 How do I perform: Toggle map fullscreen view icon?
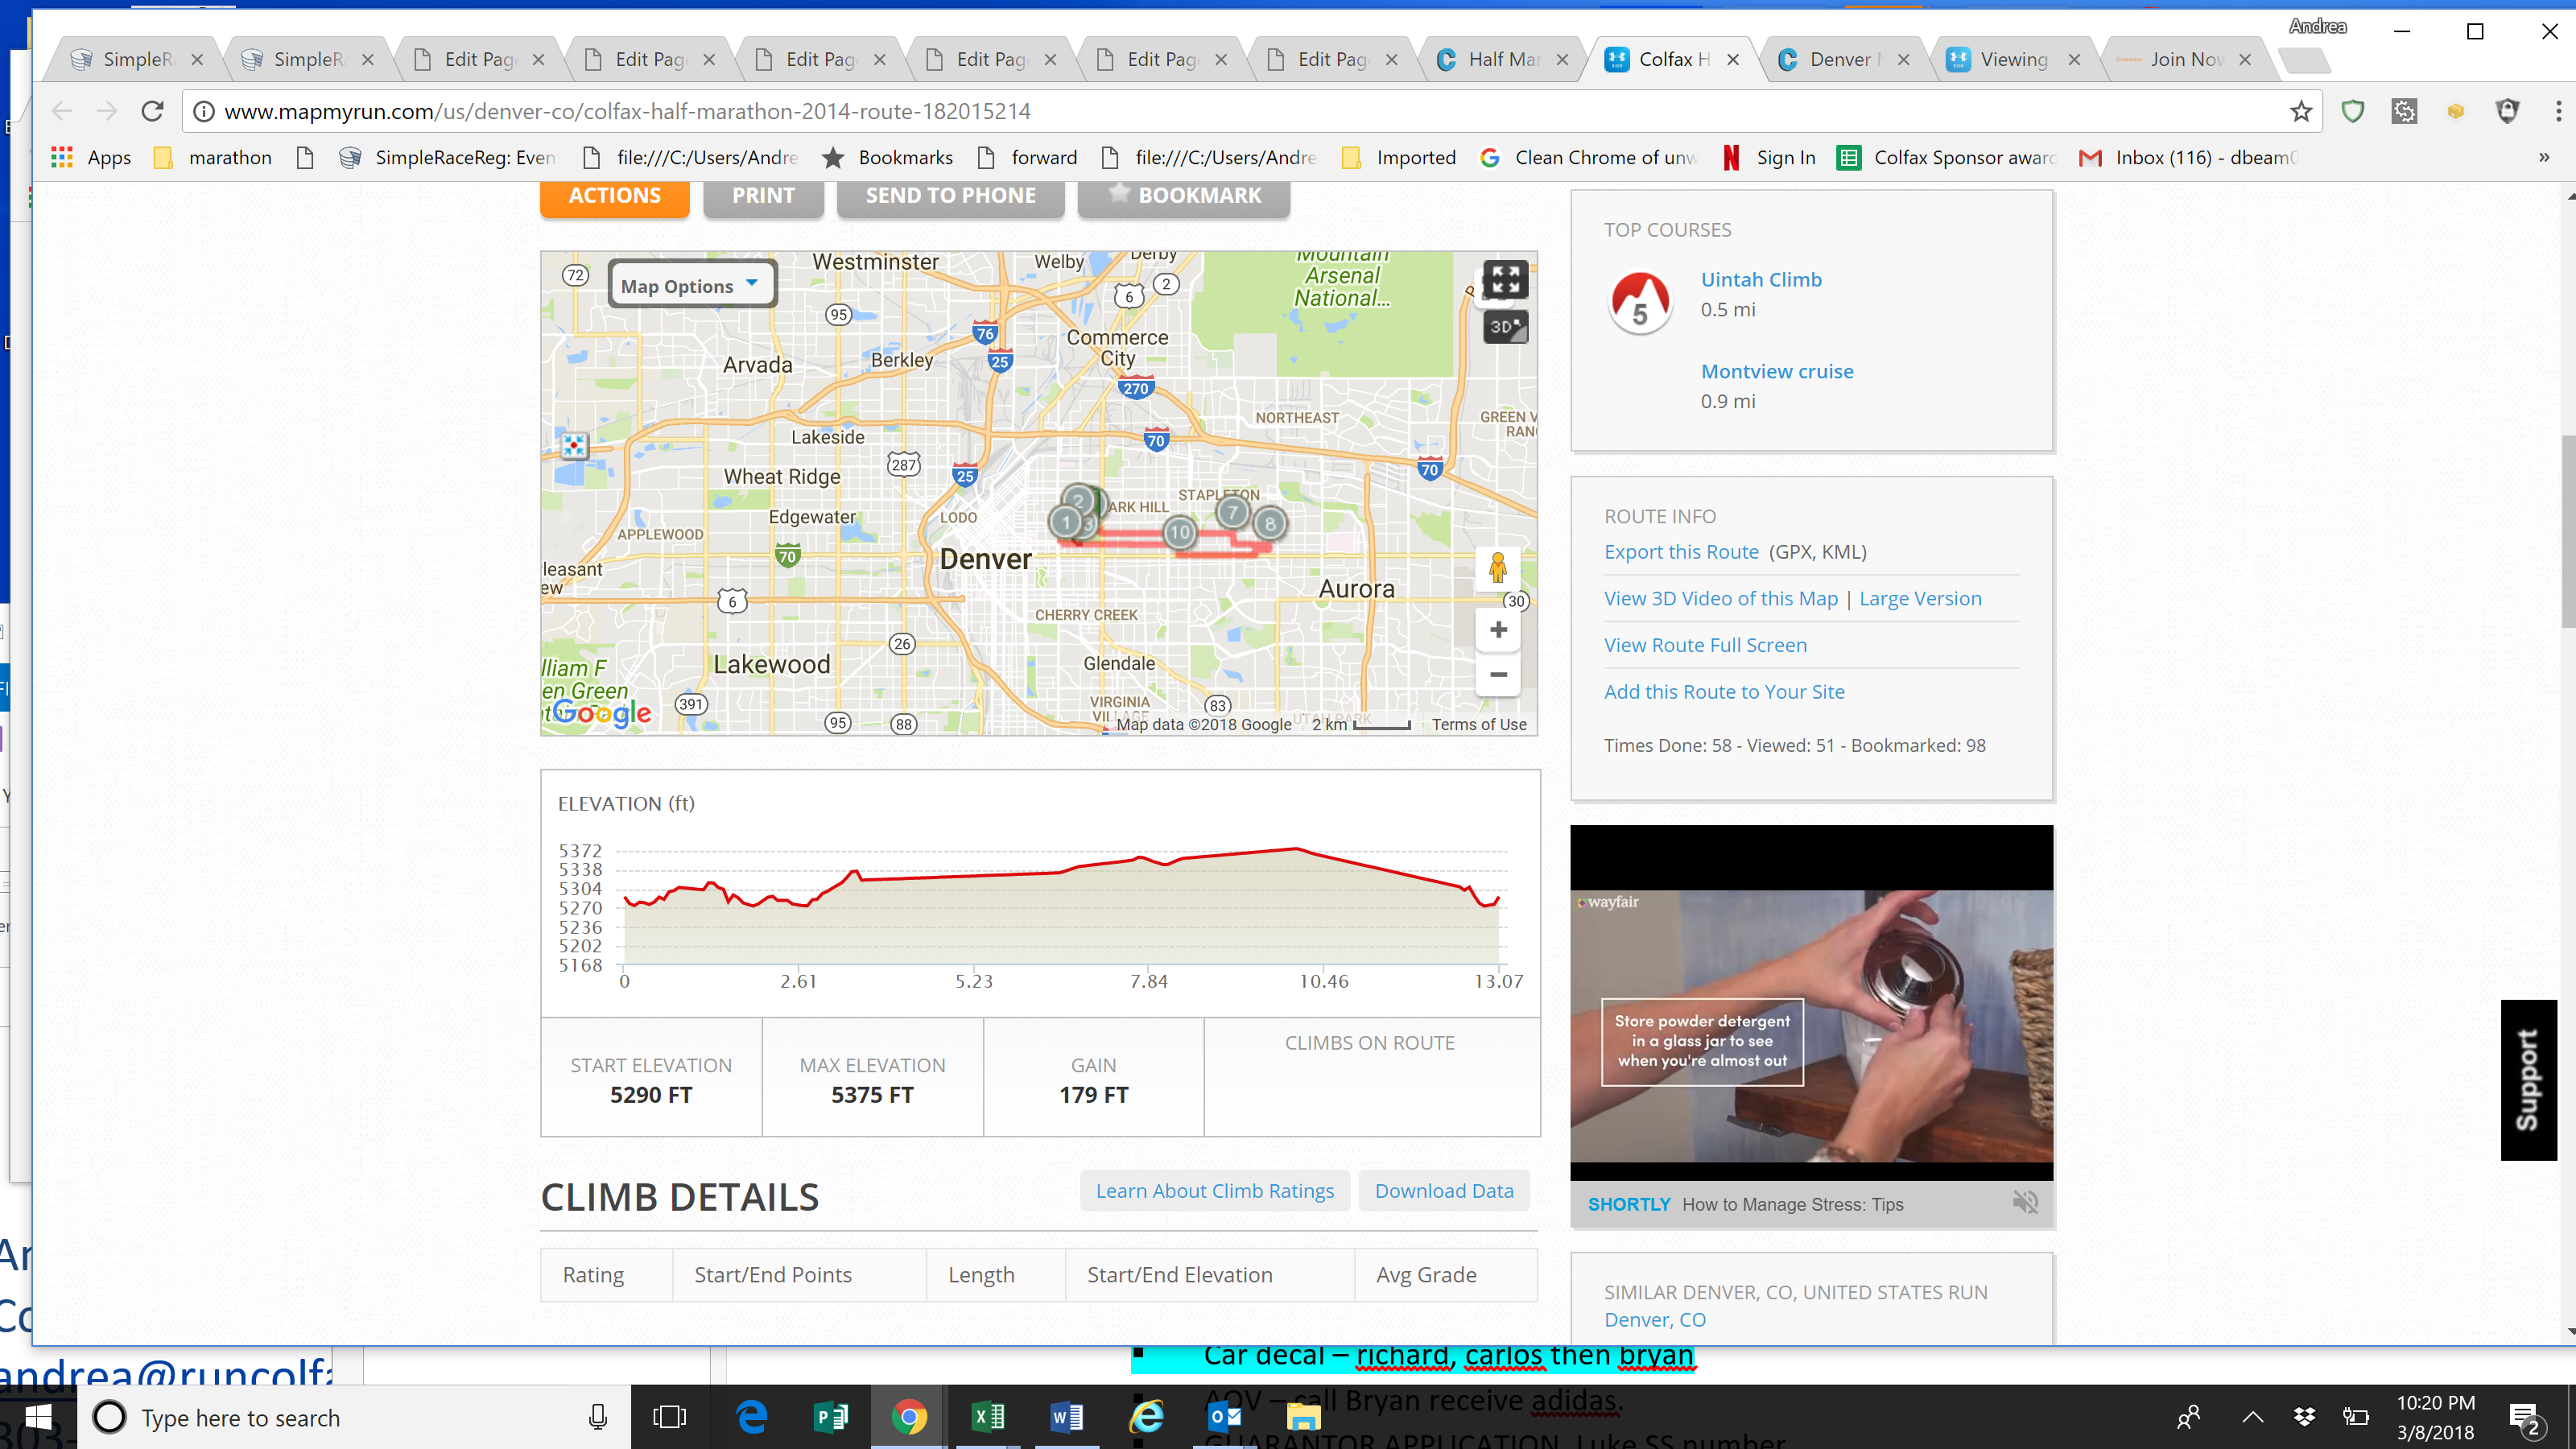point(1505,281)
